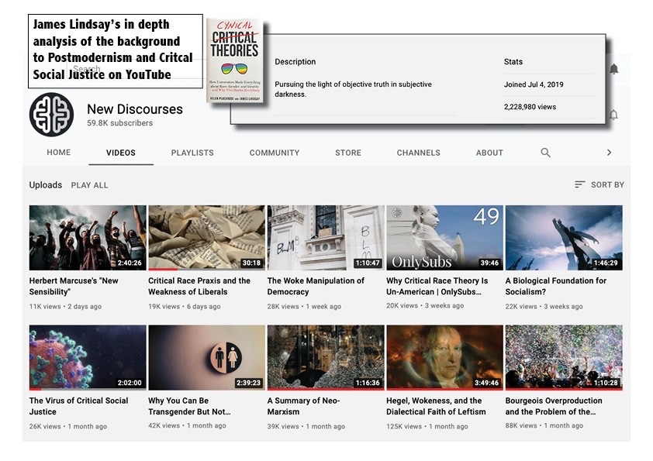Click the notification bell icon at top
Screen dimensions: 653x461
(613, 70)
